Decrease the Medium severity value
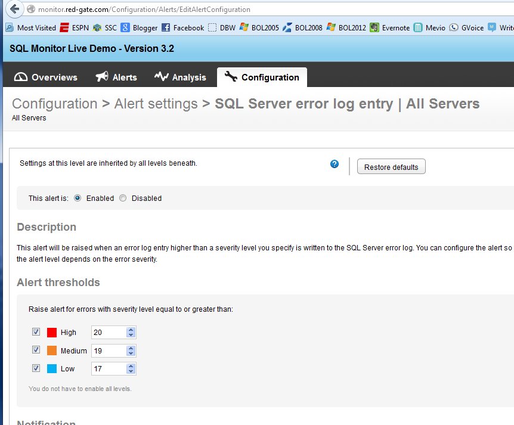This screenshot has height=425, width=514. click(131, 353)
